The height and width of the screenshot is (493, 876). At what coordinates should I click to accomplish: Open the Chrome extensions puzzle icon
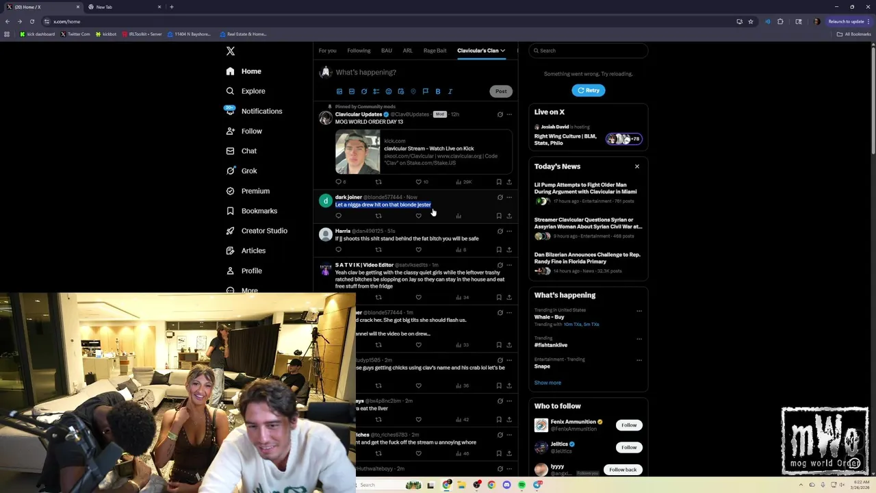(780, 21)
